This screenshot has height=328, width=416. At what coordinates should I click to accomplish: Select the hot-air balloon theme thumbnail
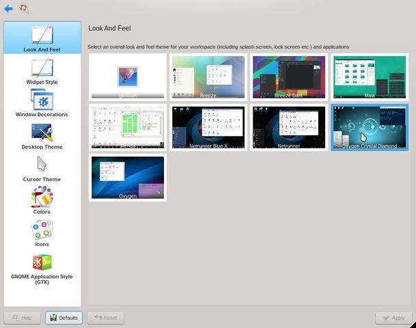pos(128,77)
